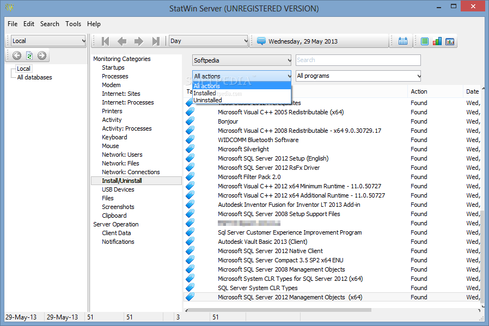The image size is (489, 326).
Task: Open Client Data under Server Operation
Action: 117,233
